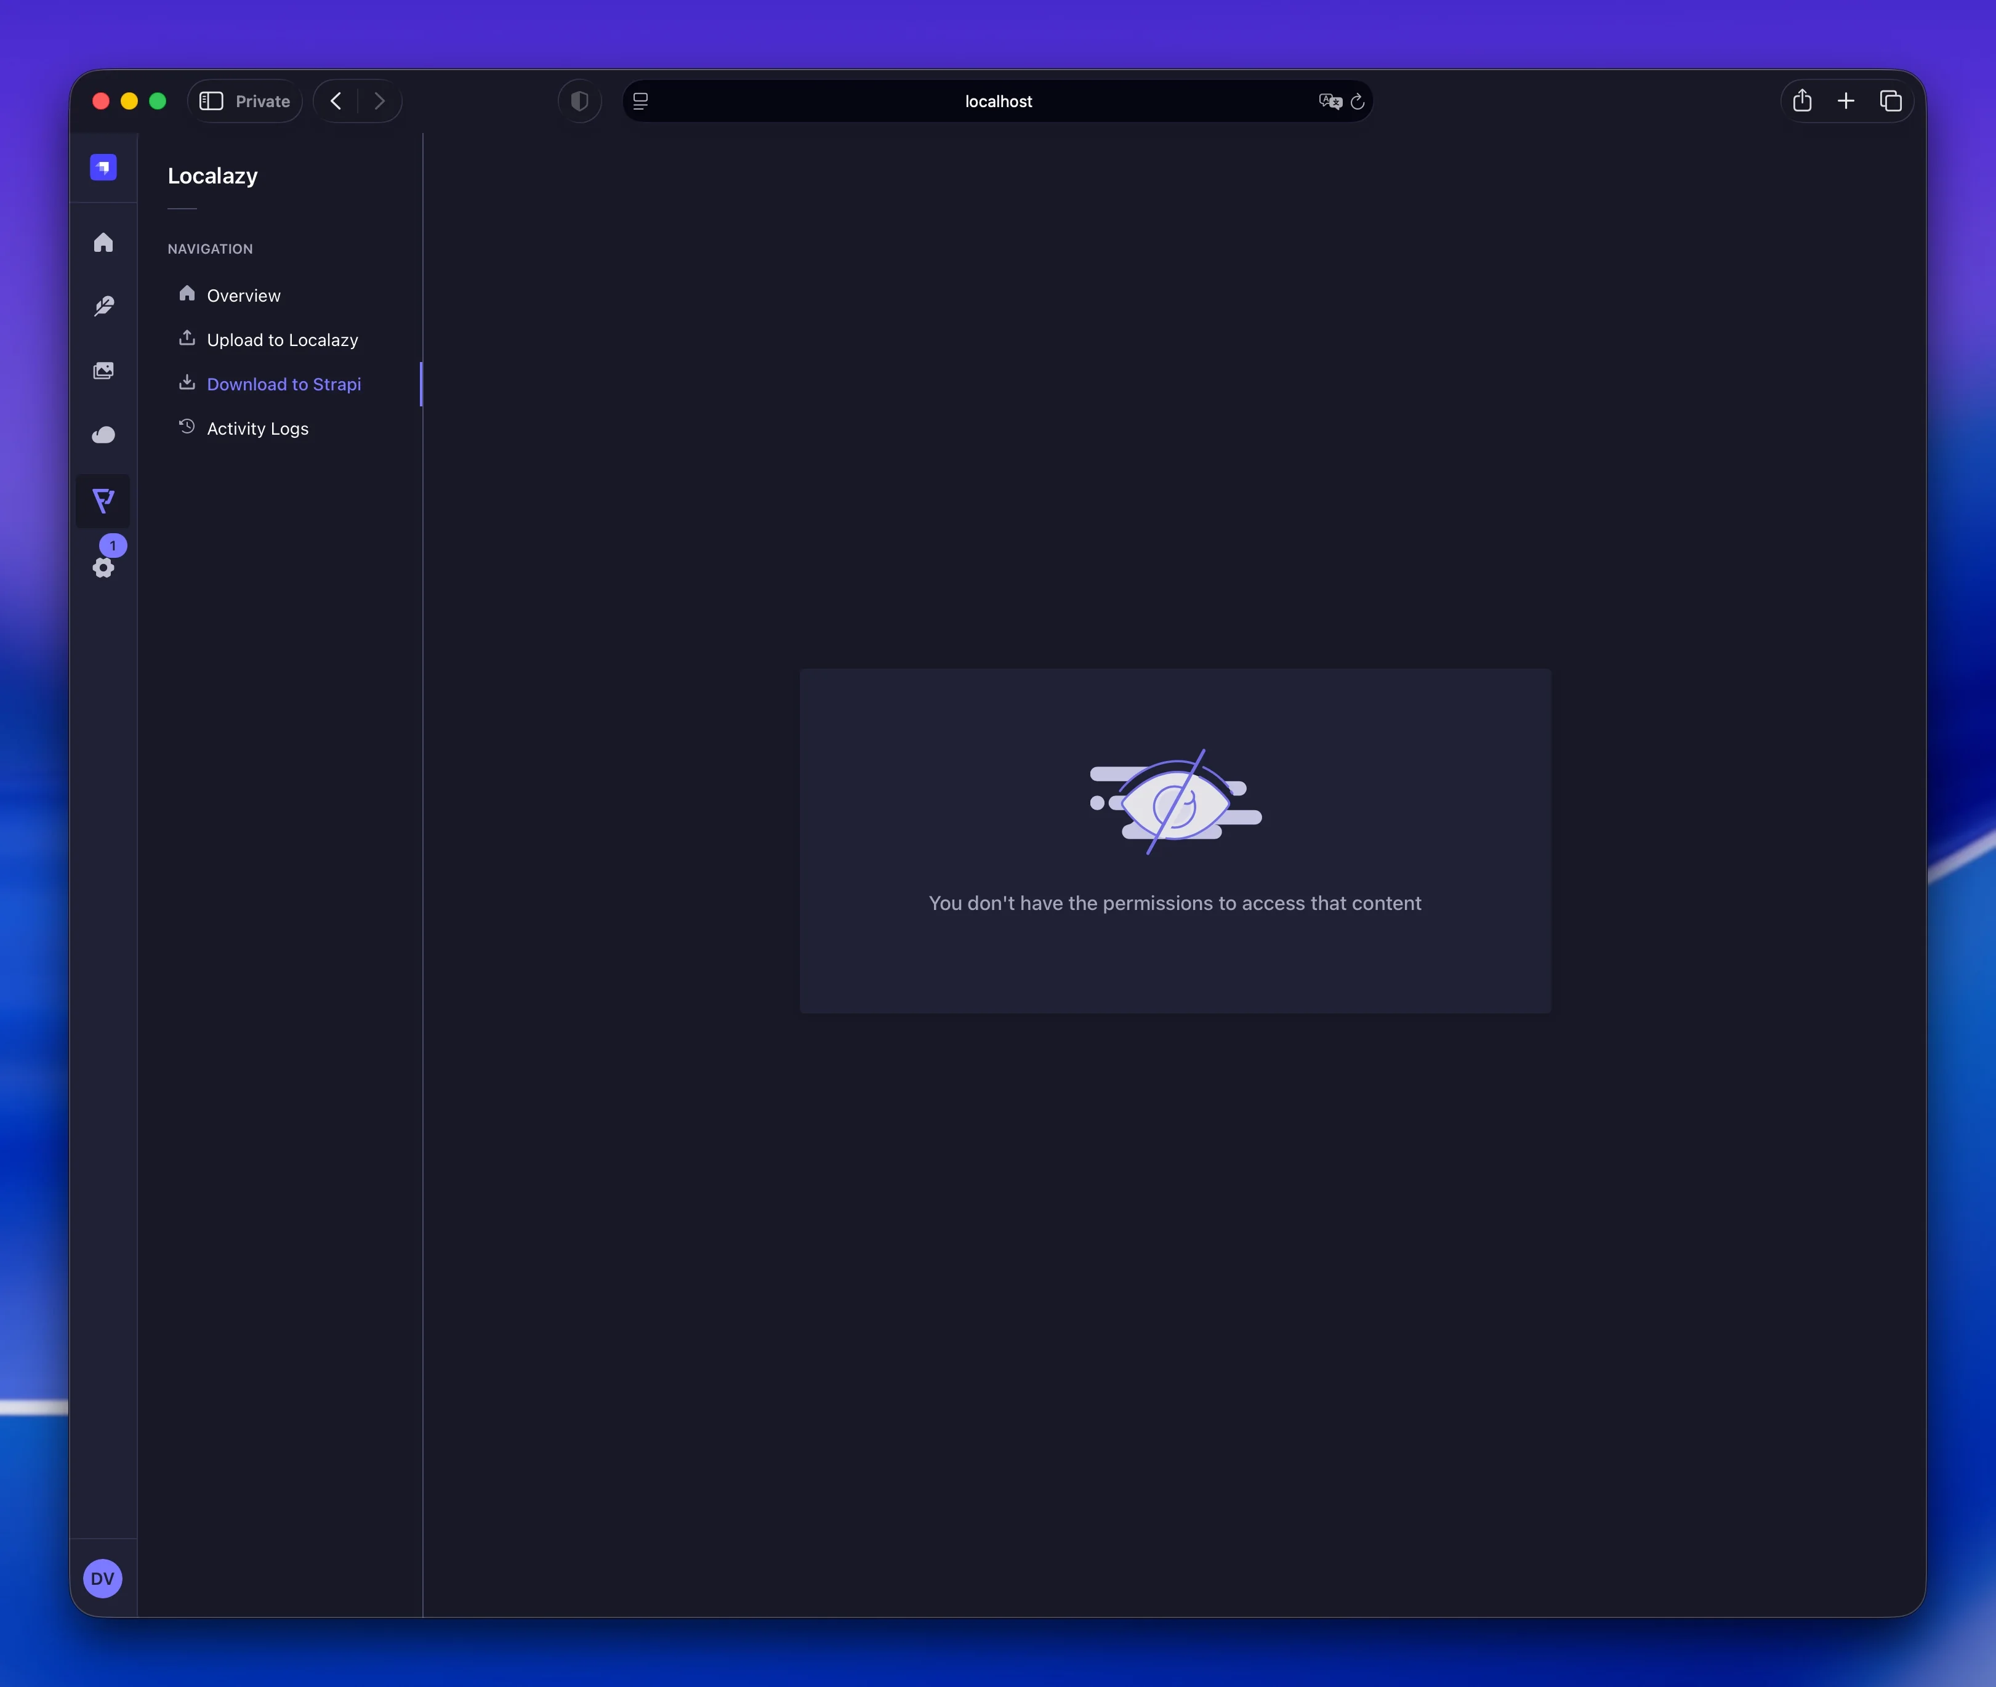Click the page reader icon

[x=641, y=102]
